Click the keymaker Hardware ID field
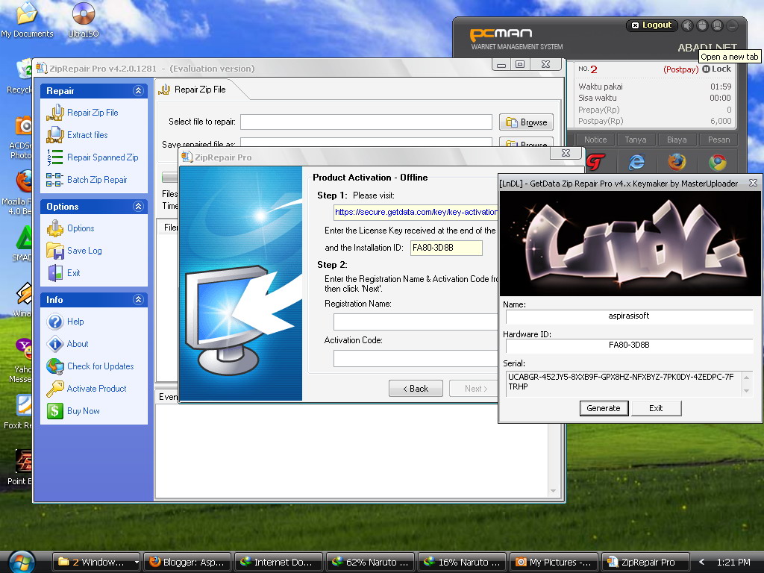Viewport: 764px width, 573px height. 629,345
